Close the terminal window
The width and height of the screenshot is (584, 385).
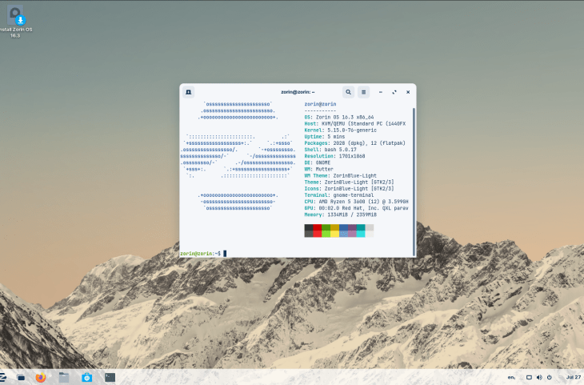tap(408, 92)
